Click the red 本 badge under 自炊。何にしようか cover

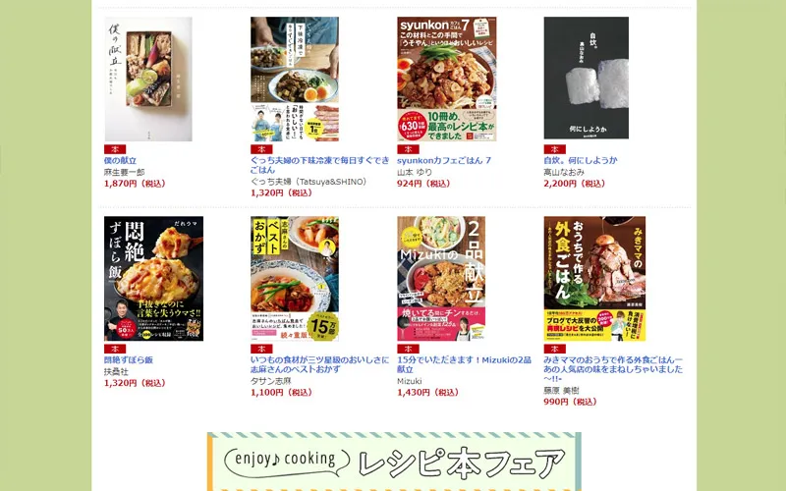pyautogui.click(x=554, y=149)
